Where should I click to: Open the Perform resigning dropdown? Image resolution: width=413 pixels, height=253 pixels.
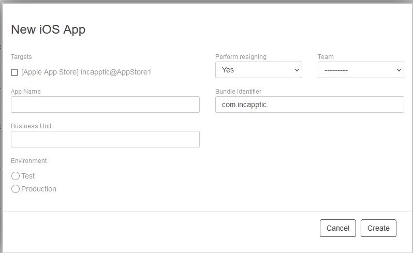pyautogui.click(x=259, y=70)
